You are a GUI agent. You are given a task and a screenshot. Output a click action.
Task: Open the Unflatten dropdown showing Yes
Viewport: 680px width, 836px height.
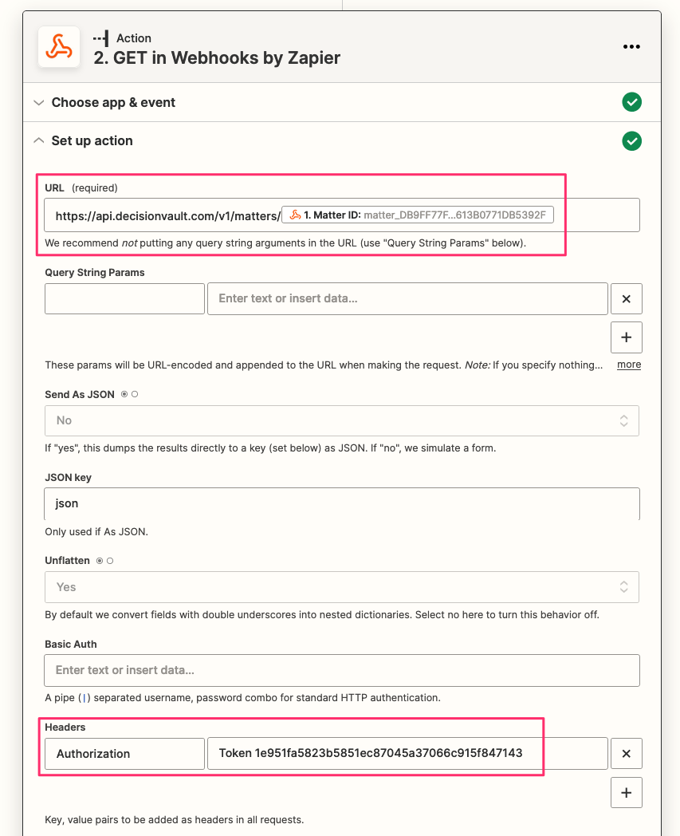click(x=341, y=587)
